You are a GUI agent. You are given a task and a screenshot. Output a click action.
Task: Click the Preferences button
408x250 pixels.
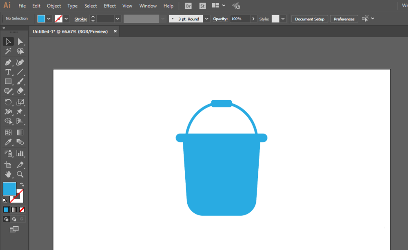coord(344,19)
